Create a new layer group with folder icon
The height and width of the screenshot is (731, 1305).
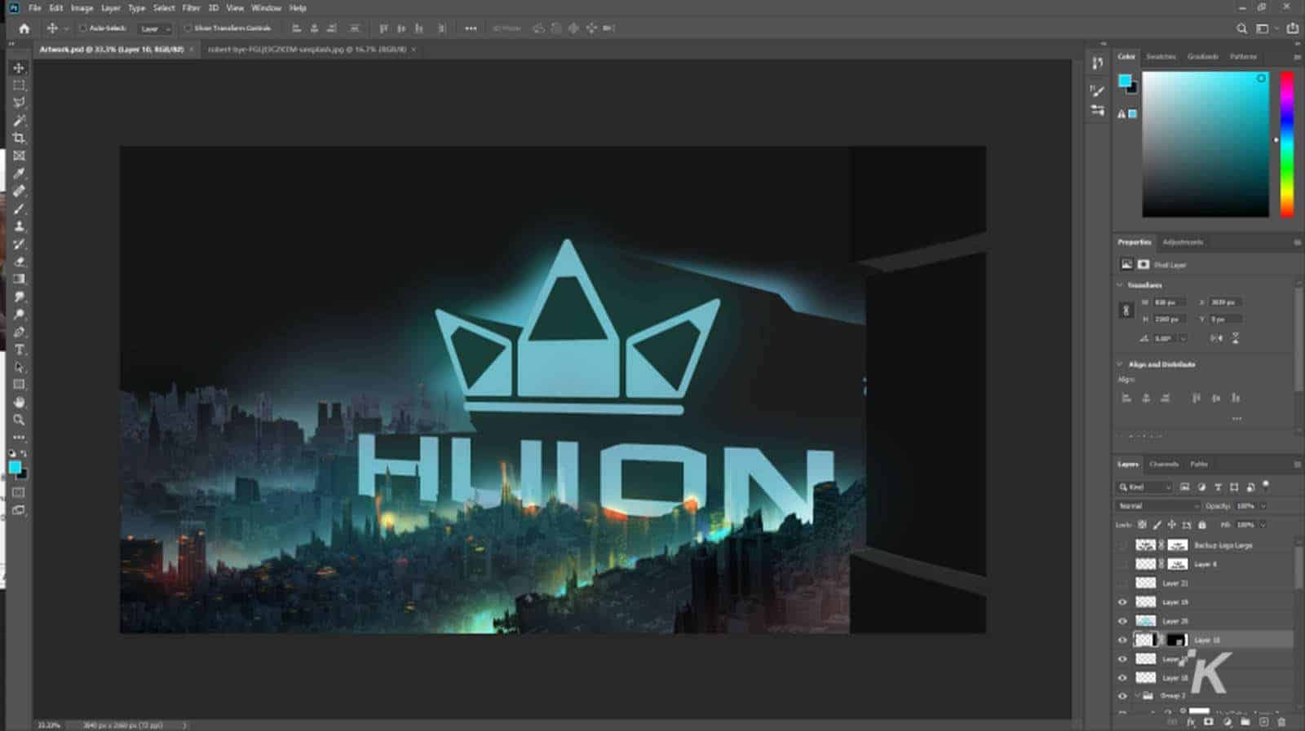[x=1245, y=722]
